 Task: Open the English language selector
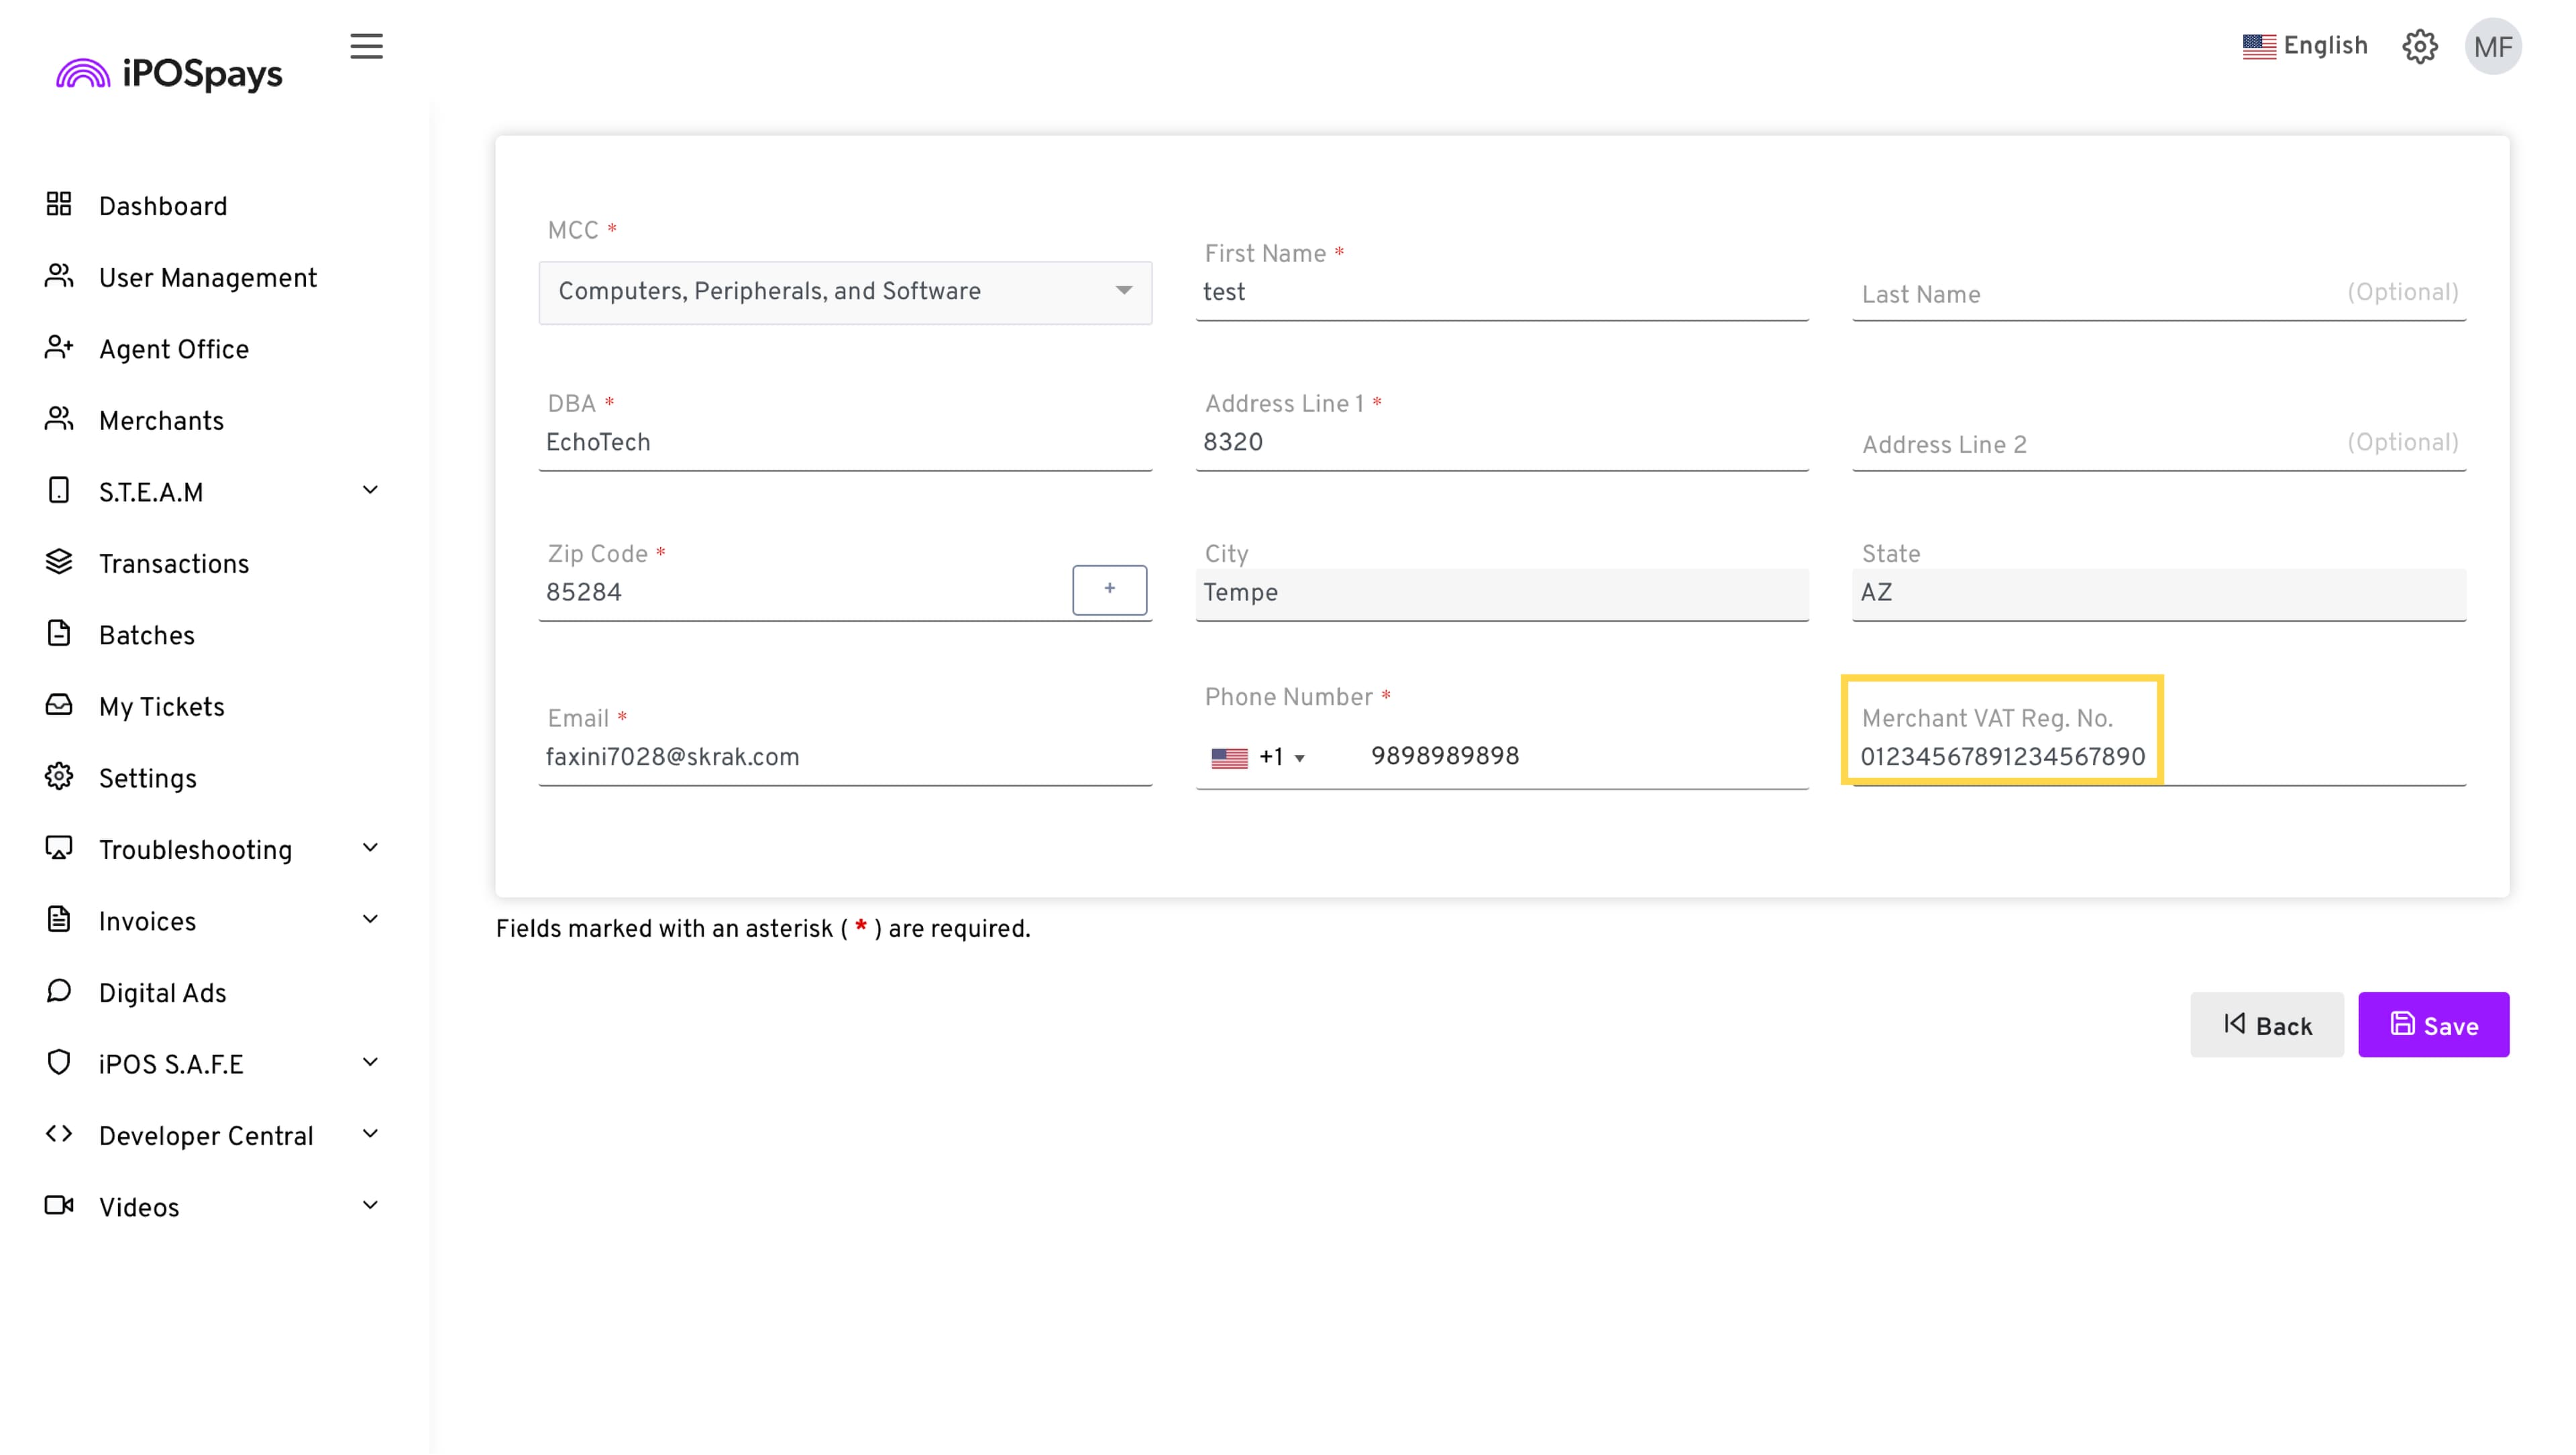(2305, 46)
